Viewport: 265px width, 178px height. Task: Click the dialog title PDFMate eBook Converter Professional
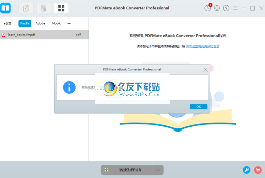click(132, 69)
